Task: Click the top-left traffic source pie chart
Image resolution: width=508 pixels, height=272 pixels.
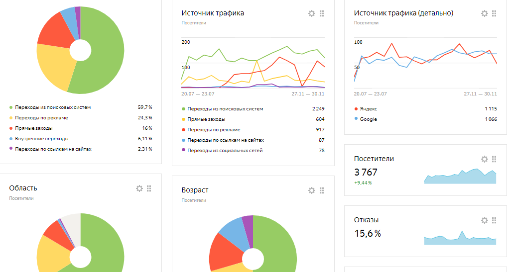Action: pyautogui.click(x=80, y=50)
